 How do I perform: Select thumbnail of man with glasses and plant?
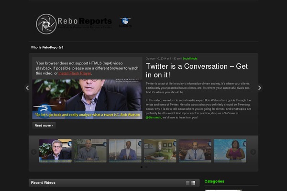pos(55,151)
